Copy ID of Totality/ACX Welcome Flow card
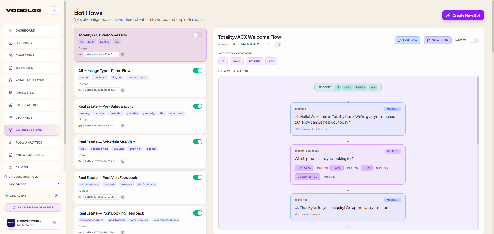Image resolution: width=494 pixels, height=234 pixels. (123, 55)
